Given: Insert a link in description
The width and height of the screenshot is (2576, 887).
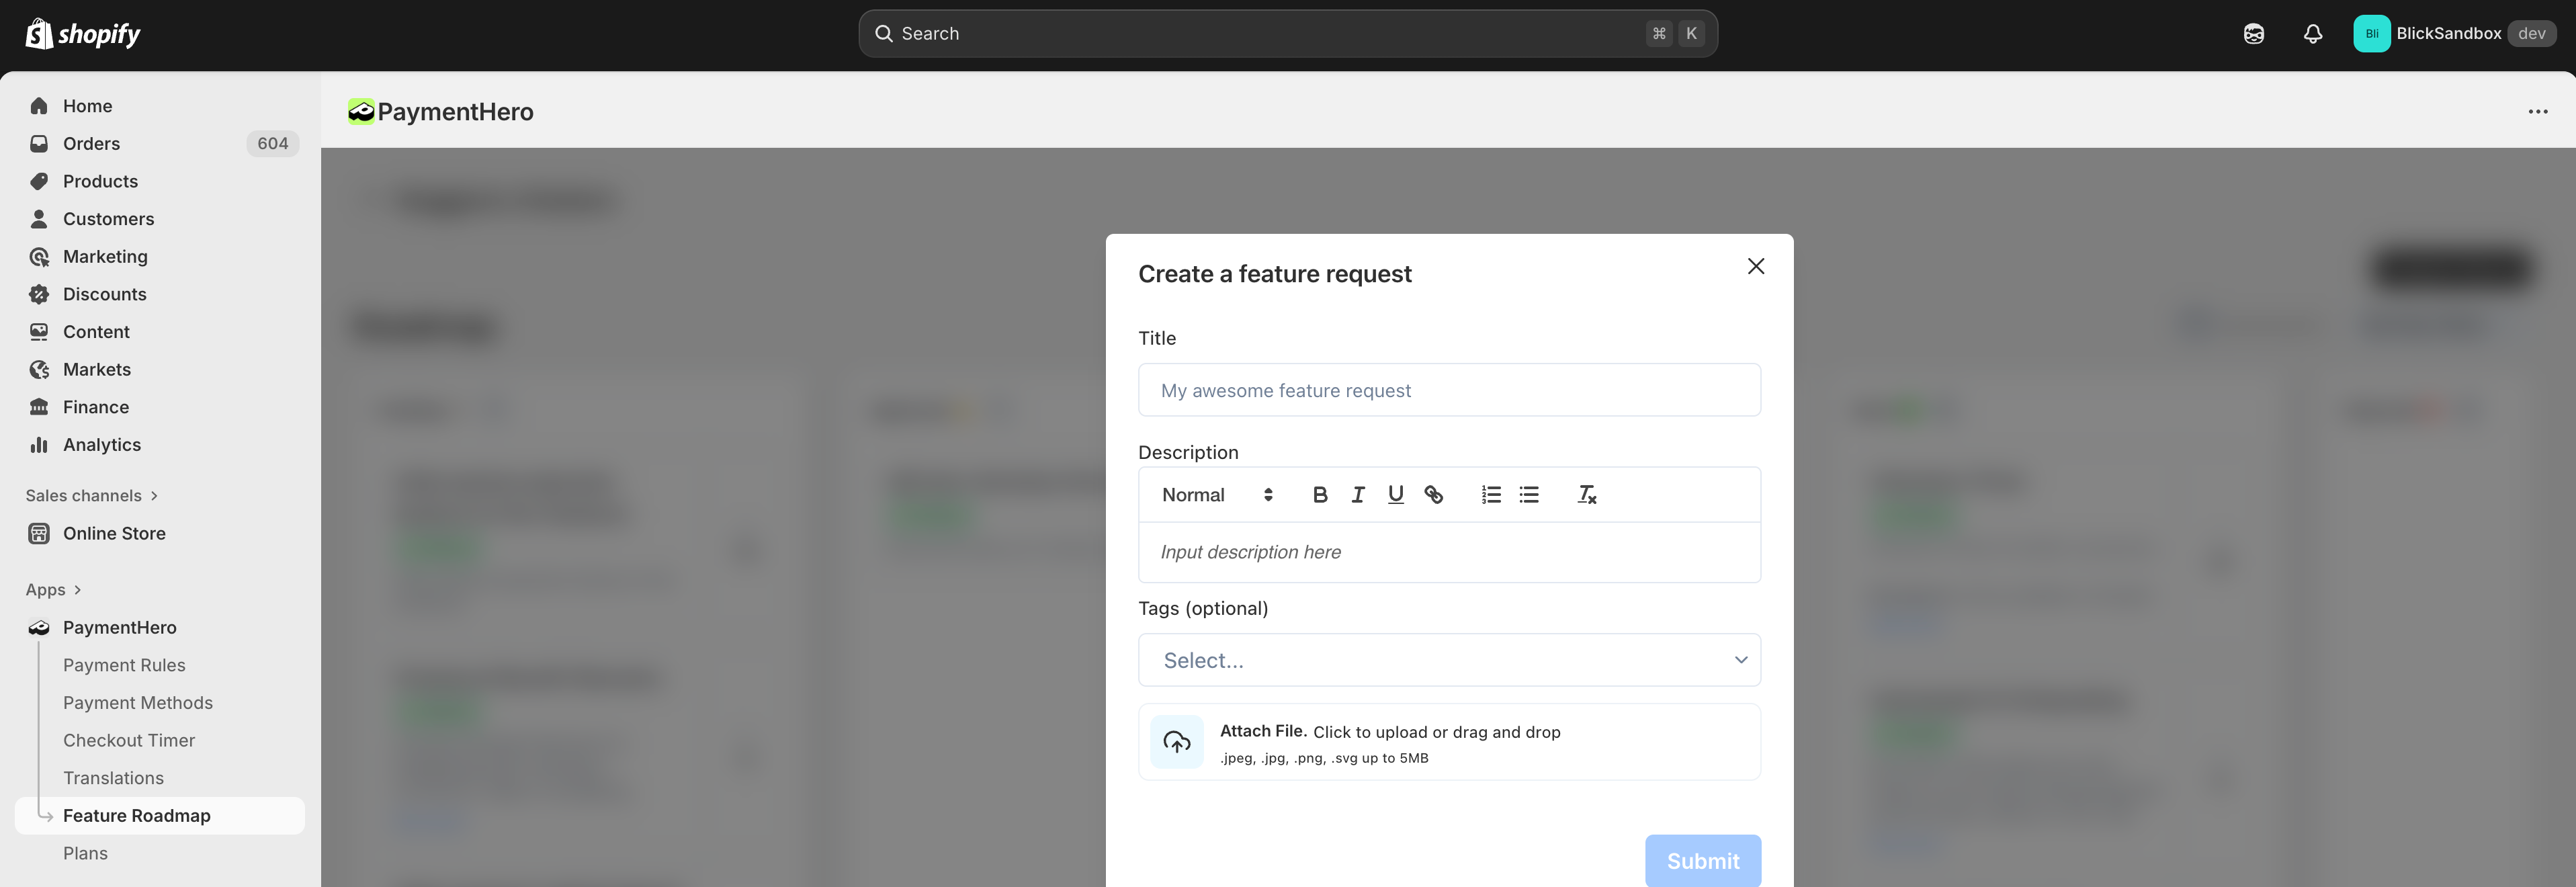Looking at the screenshot, I should pos(1434,495).
